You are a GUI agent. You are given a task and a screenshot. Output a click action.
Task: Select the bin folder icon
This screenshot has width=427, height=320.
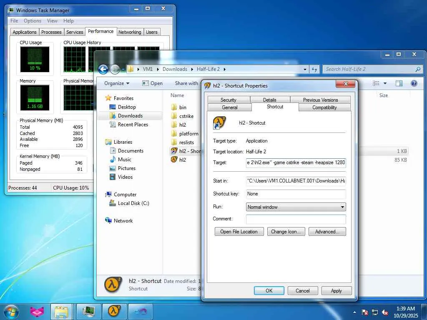pos(174,107)
